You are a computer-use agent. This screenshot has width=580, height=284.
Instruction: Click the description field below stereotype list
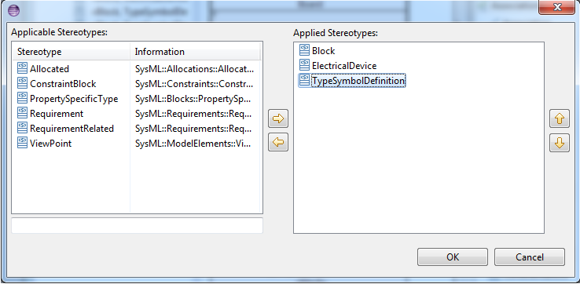[x=137, y=225]
